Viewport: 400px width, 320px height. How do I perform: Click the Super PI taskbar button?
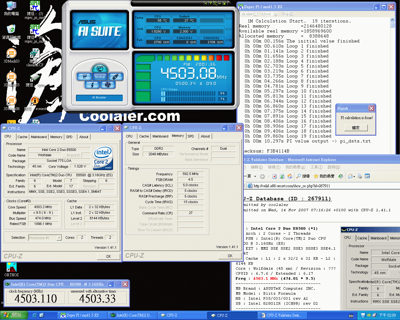tap(82, 315)
